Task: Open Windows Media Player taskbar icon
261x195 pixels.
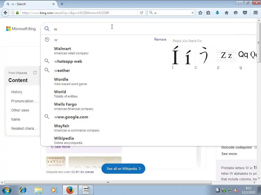Action: [54, 190]
